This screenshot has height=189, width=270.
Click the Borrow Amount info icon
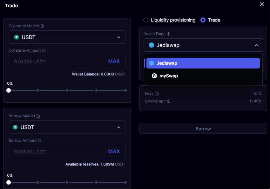tap(39, 140)
